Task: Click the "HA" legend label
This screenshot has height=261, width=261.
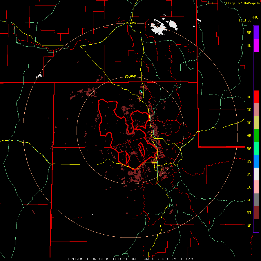Action: pos(249,97)
